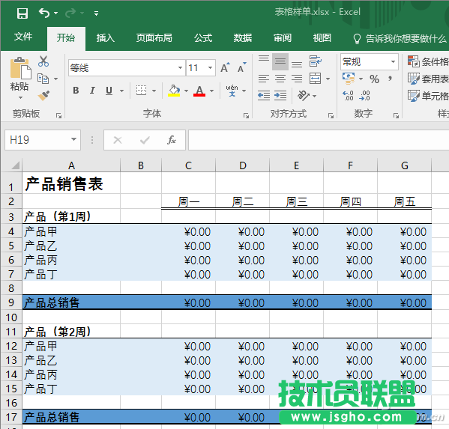The width and height of the screenshot is (449, 429).
Task: Click the Decrease Decimal icon
Action: (x=365, y=96)
